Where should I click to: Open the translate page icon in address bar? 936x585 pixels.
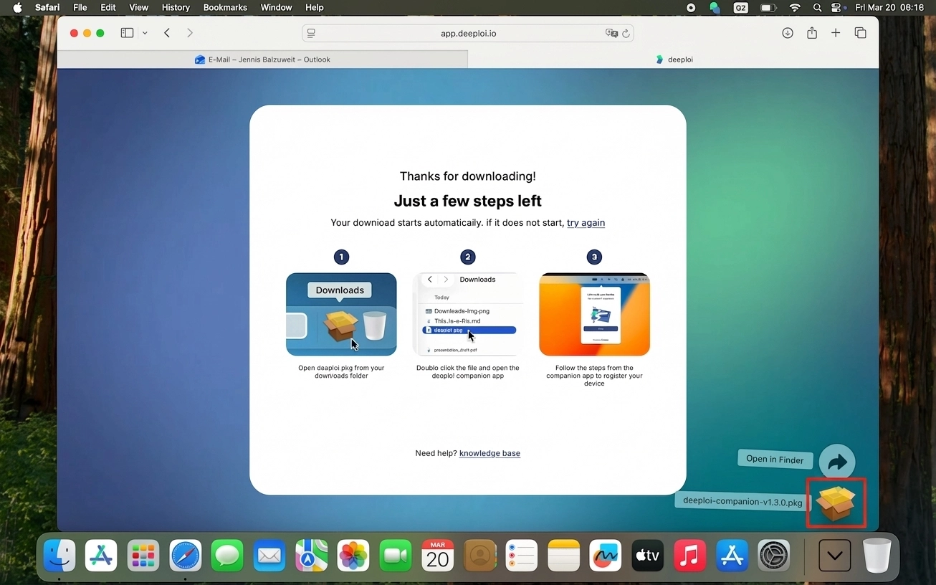[x=611, y=33]
